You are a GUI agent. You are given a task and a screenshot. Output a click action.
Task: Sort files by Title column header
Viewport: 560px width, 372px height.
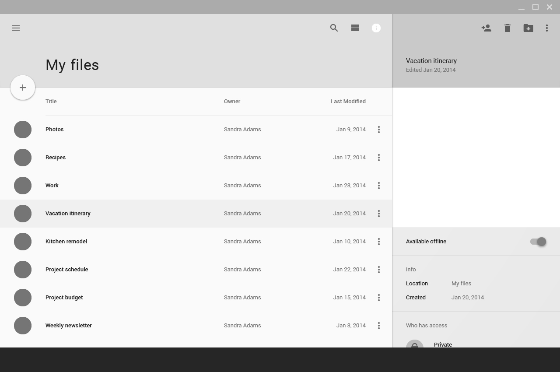(51, 102)
